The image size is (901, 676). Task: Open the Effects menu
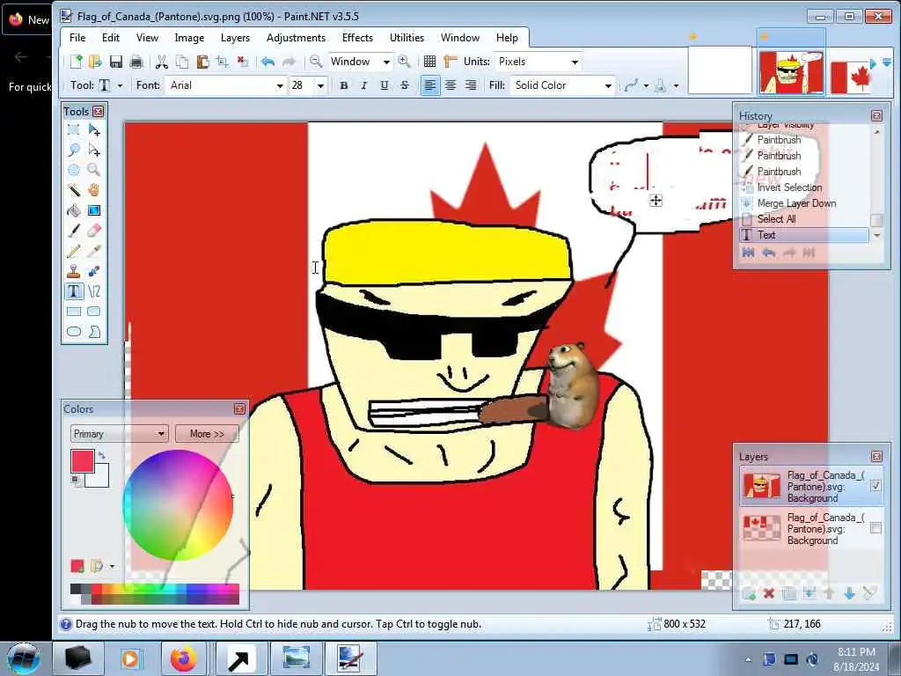(x=357, y=37)
